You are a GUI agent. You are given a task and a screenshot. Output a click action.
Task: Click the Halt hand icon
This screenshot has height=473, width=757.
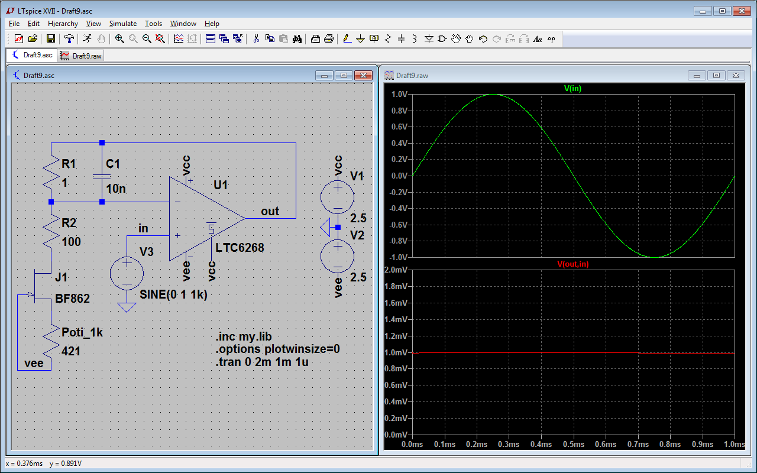pyautogui.click(x=101, y=39)
